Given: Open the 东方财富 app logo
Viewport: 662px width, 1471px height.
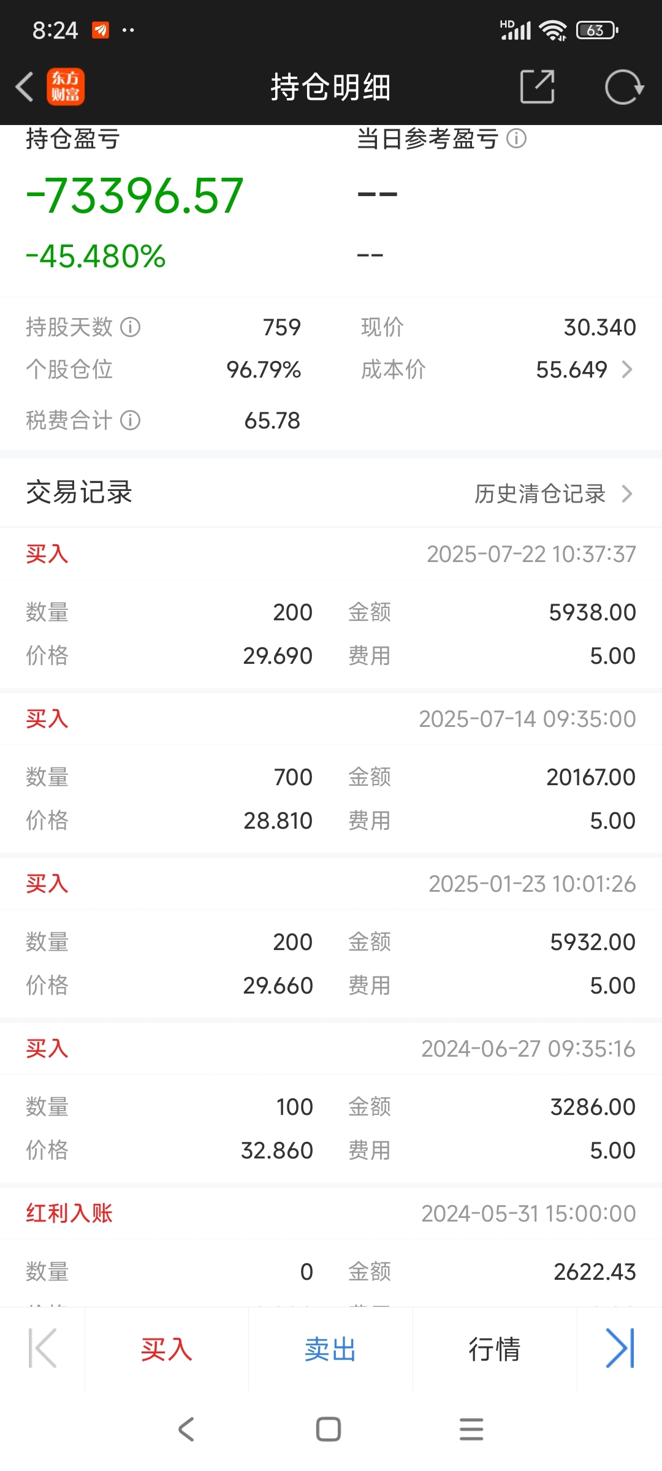Looking at the screenshot, I should (x=66, y=86).
